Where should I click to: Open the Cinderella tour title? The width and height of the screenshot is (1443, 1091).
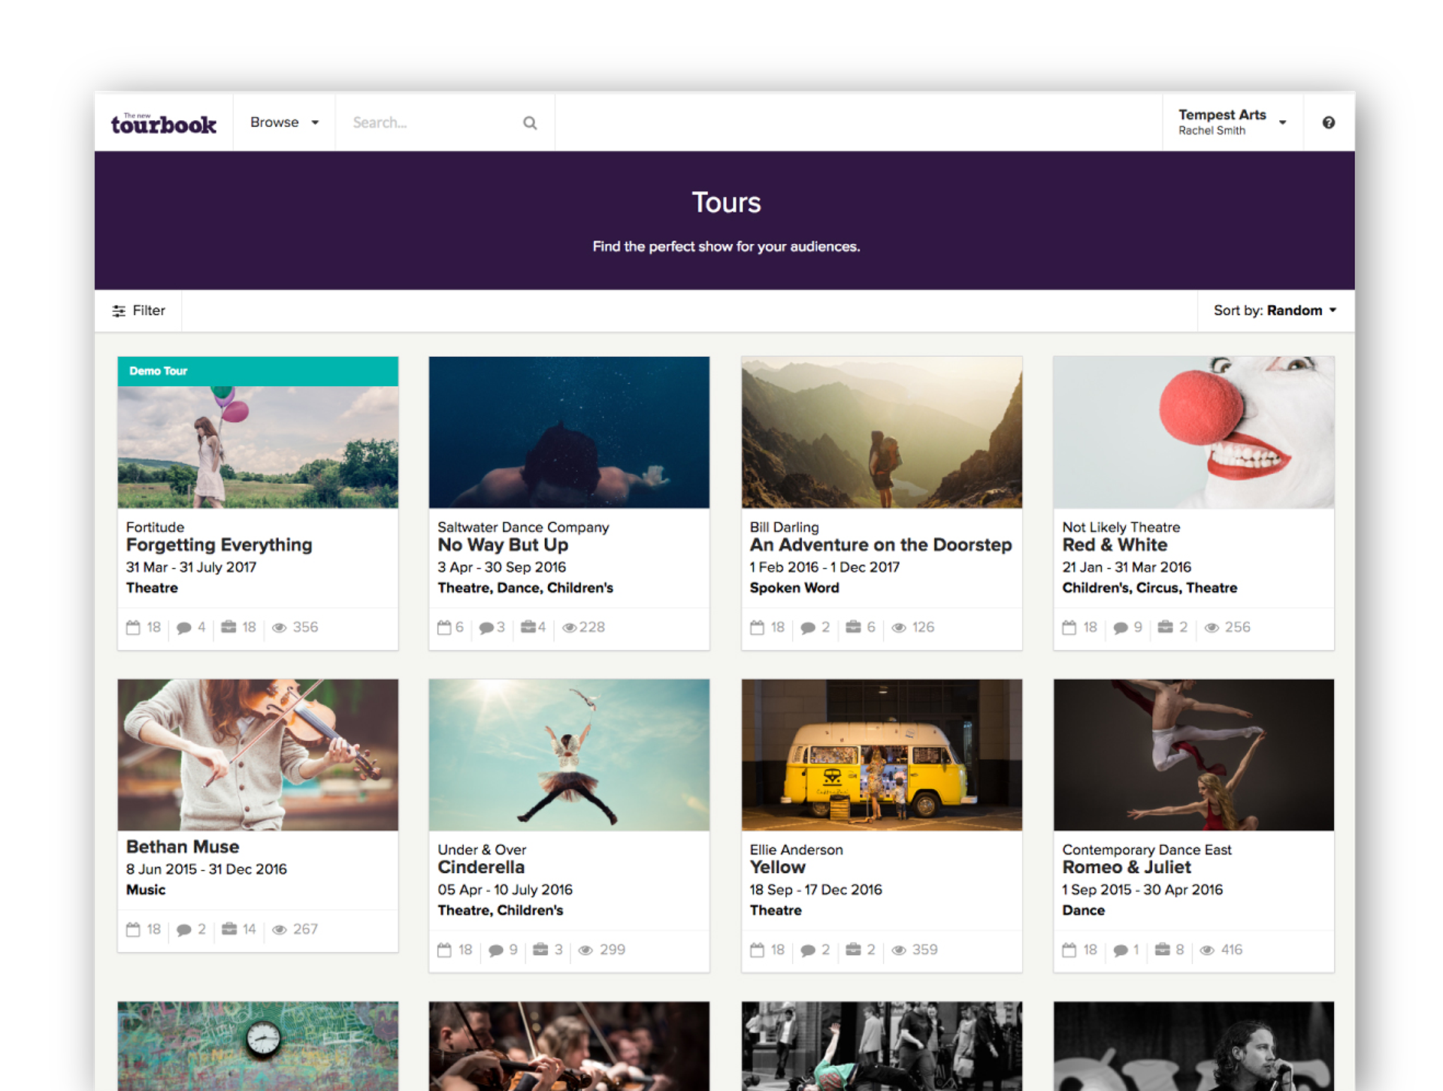(x=481, y=867)
